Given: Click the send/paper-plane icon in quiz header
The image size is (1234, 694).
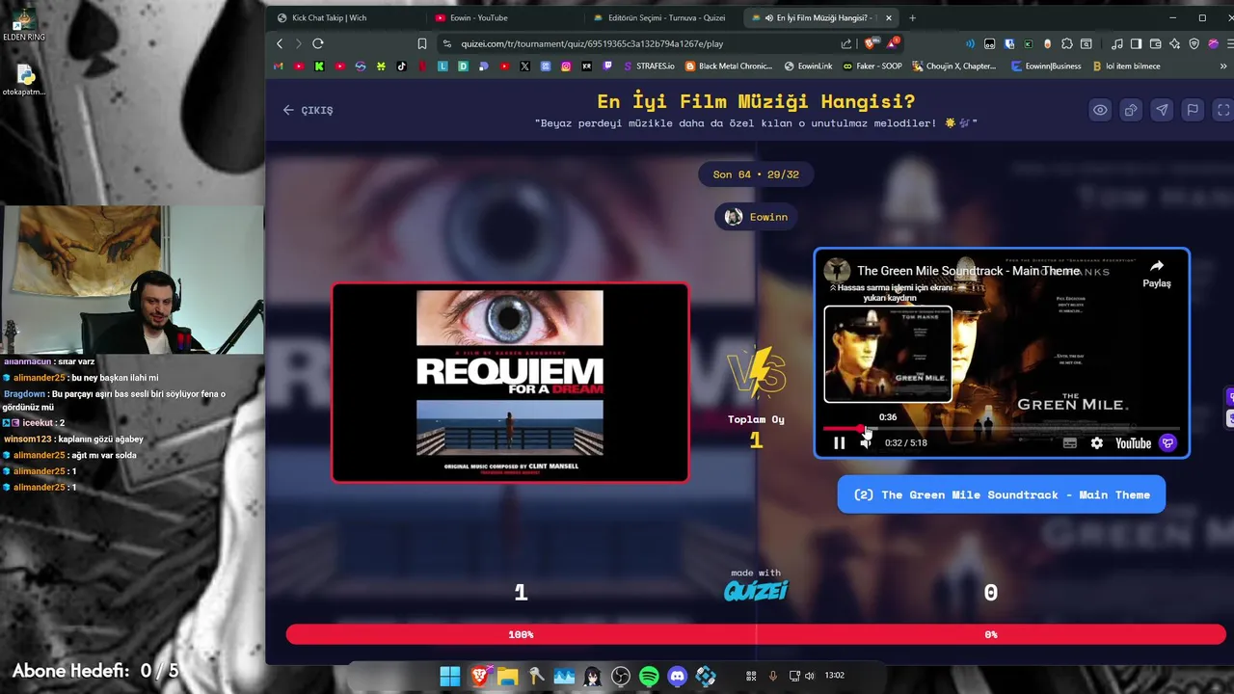Looking at the screenshot, I should coord(1162,110).
